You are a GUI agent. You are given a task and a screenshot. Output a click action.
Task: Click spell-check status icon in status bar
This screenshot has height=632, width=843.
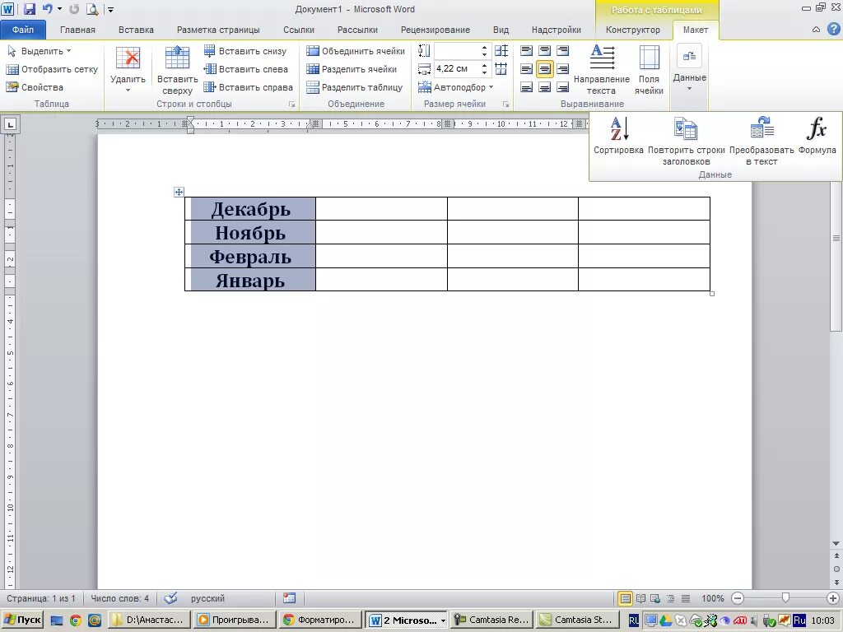coord(171,598)
